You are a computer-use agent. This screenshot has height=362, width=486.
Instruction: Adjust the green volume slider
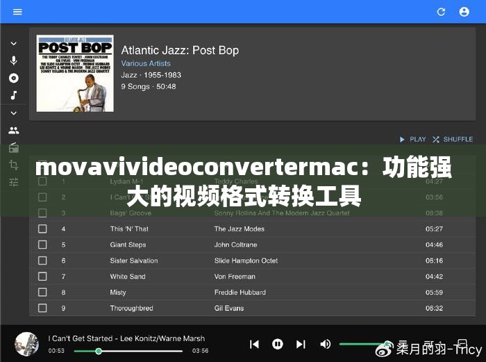364,344
